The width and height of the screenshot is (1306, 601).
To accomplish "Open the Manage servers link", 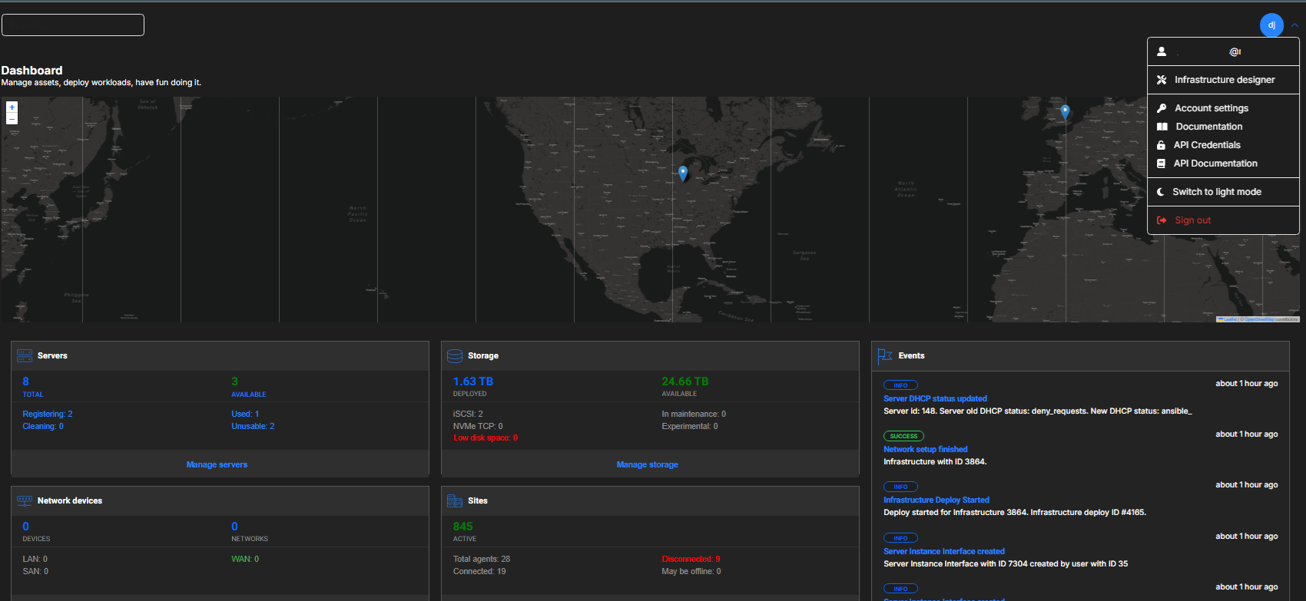I will (217, 464).
